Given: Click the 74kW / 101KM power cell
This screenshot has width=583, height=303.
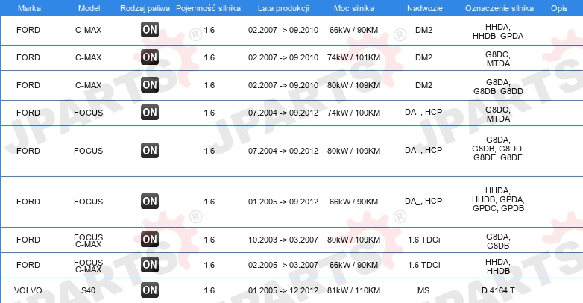Looking at the screenshot, I should (x=353, y=57).
